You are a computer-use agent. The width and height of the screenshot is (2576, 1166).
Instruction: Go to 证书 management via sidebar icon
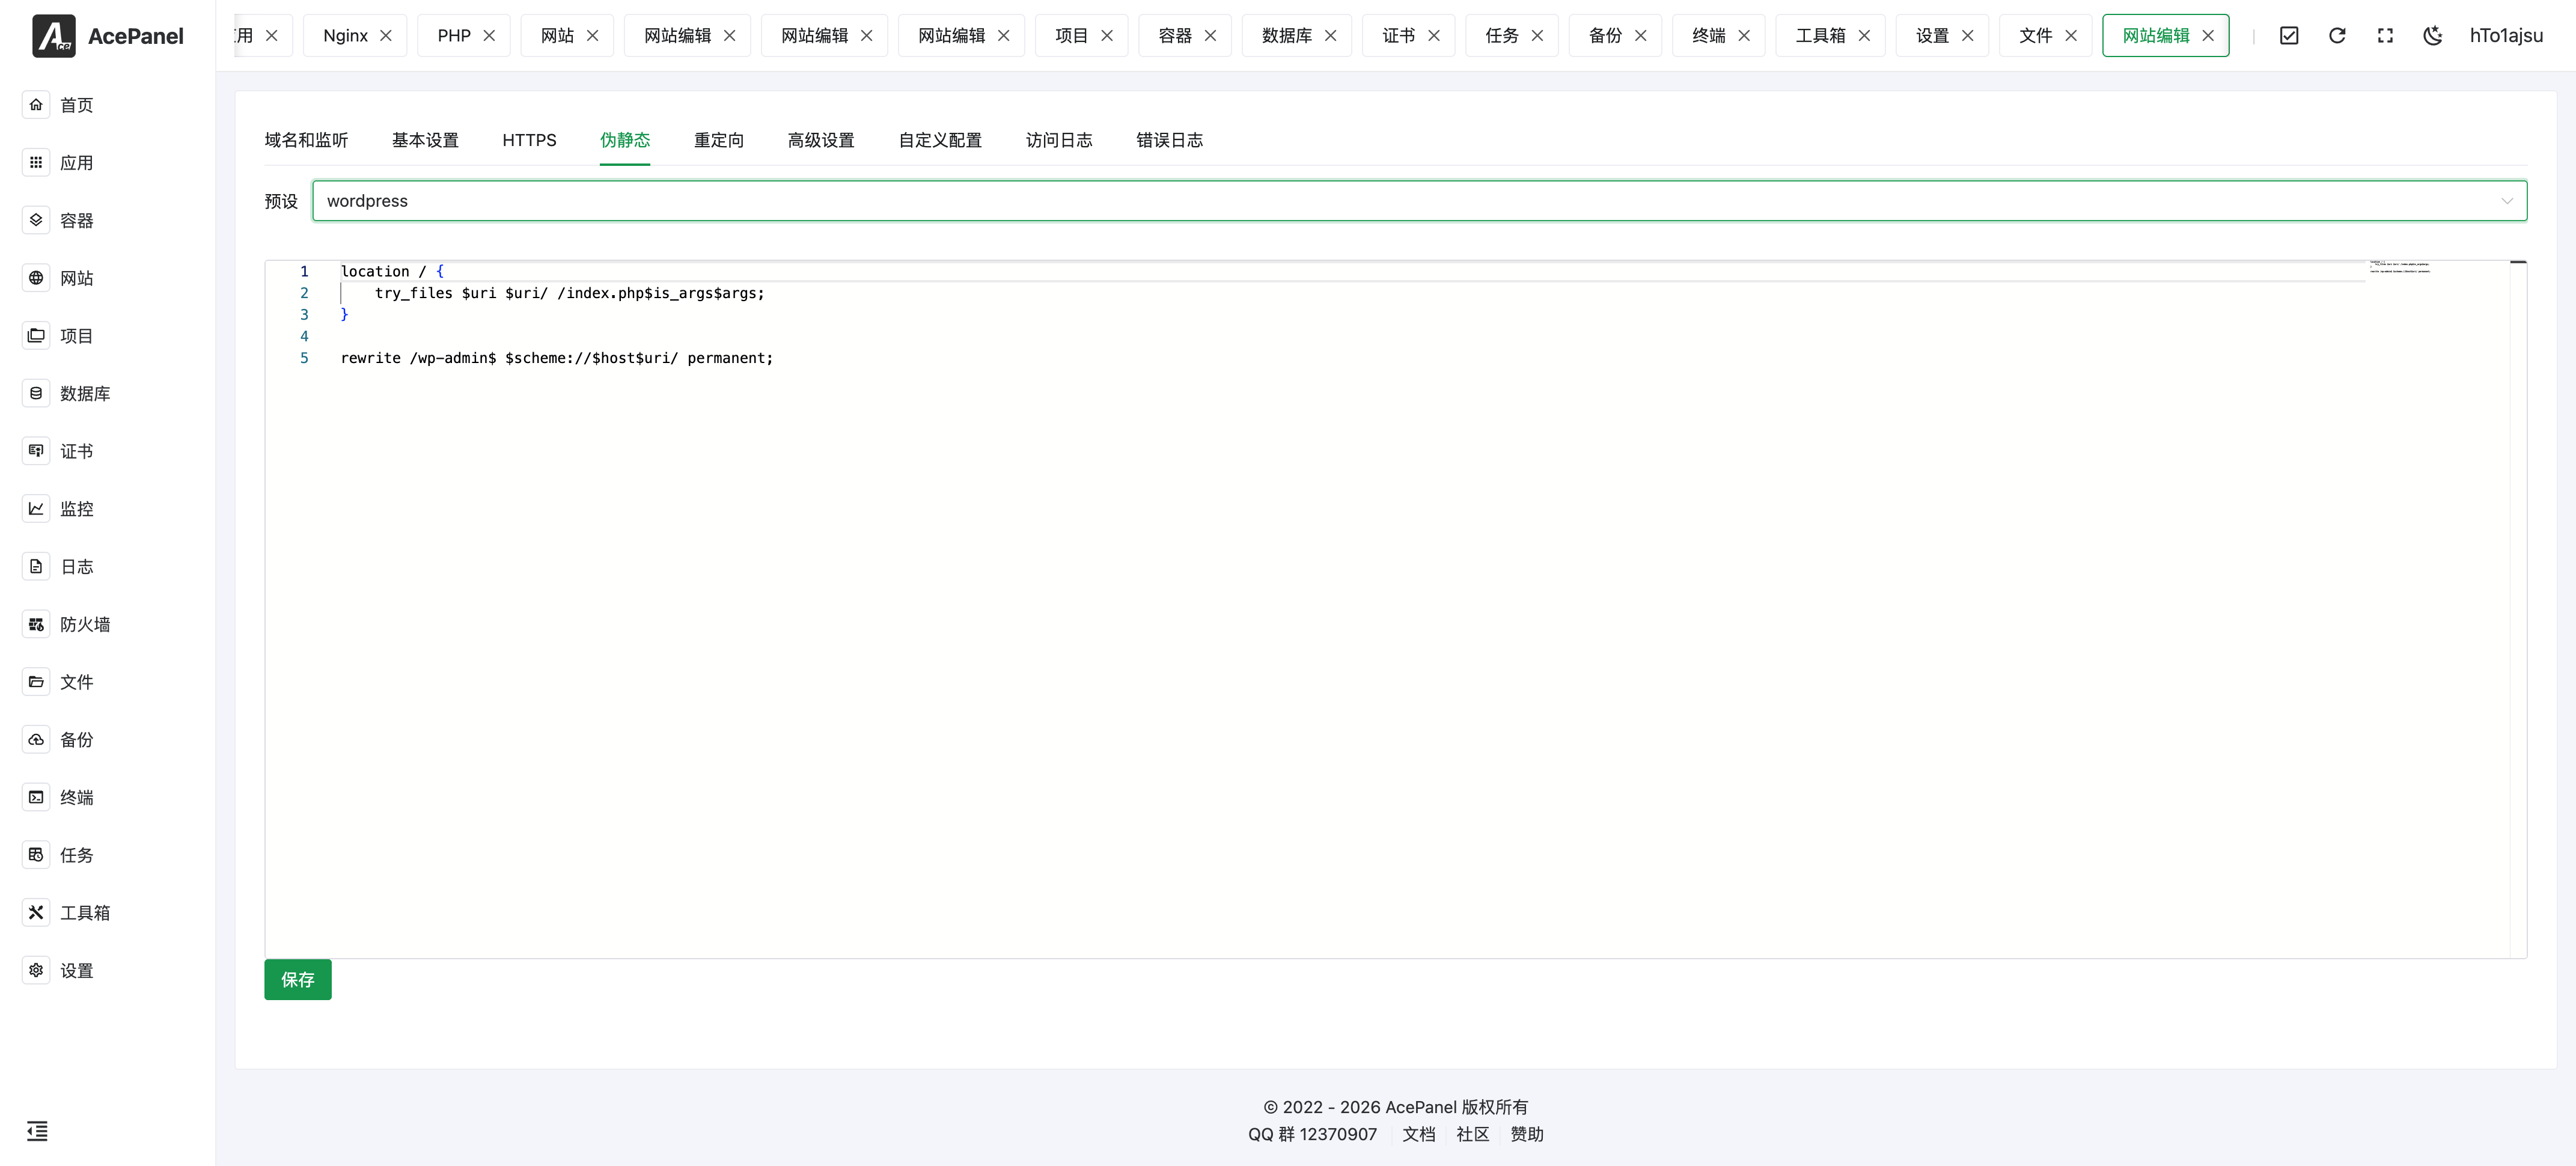pyautogui.click(x=36, y=450)
